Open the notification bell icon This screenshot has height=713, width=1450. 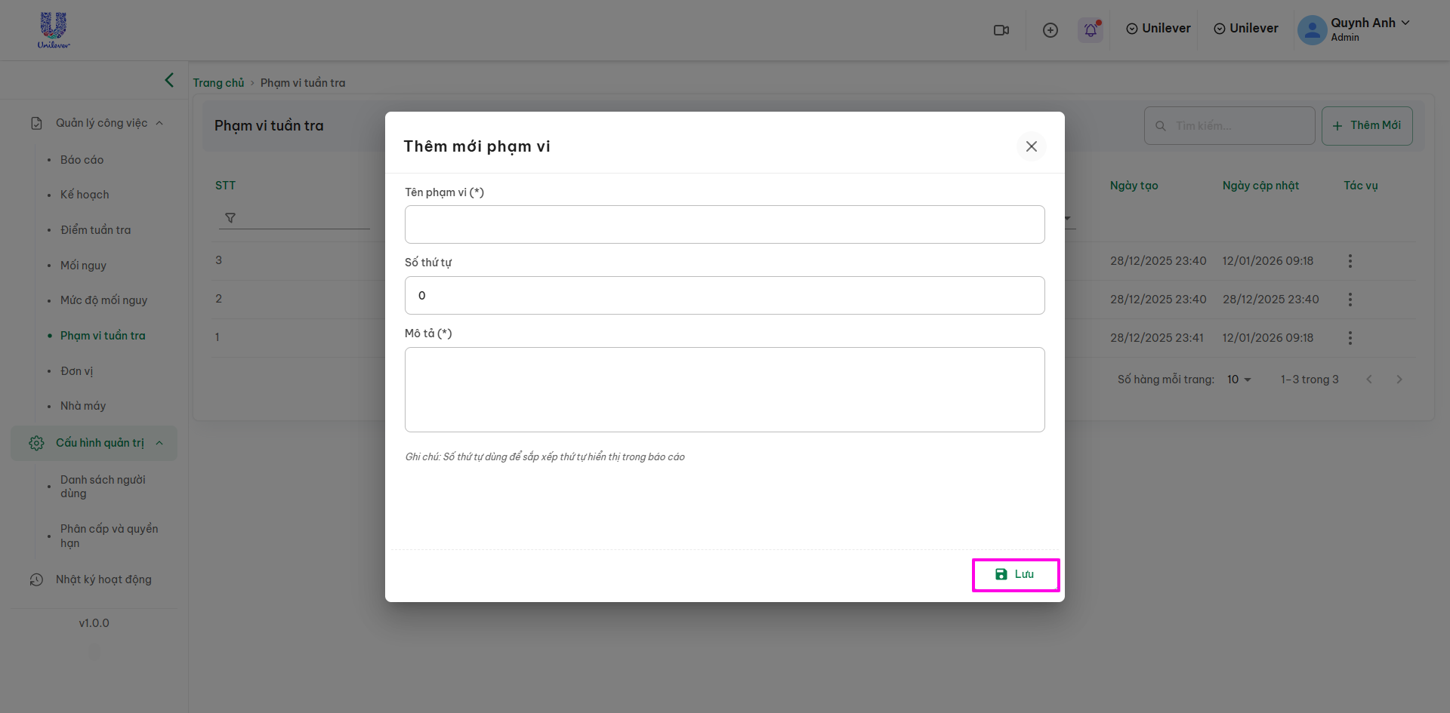coord(1091,30)
